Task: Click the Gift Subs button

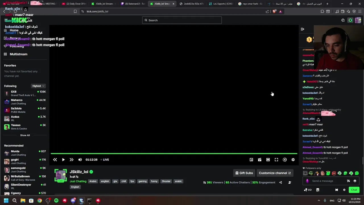Action: [244, 173]
